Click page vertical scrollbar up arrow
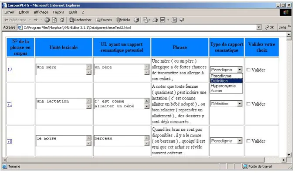Image resolution: width=295 pixels, height=173 pixels. (289, 34)
